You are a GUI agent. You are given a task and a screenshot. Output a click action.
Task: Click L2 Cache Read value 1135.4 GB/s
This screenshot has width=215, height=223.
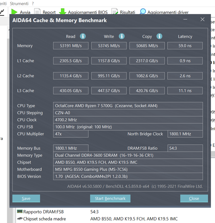tap(71, 76)
